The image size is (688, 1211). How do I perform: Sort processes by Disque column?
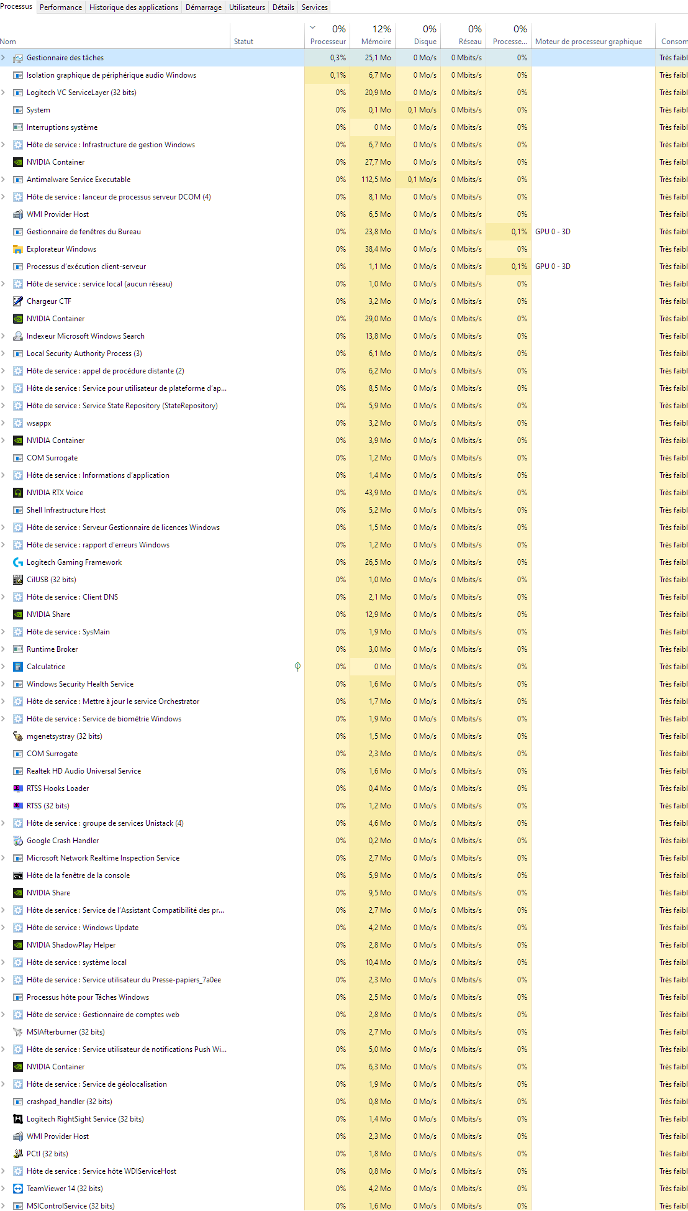coord(418,36)
